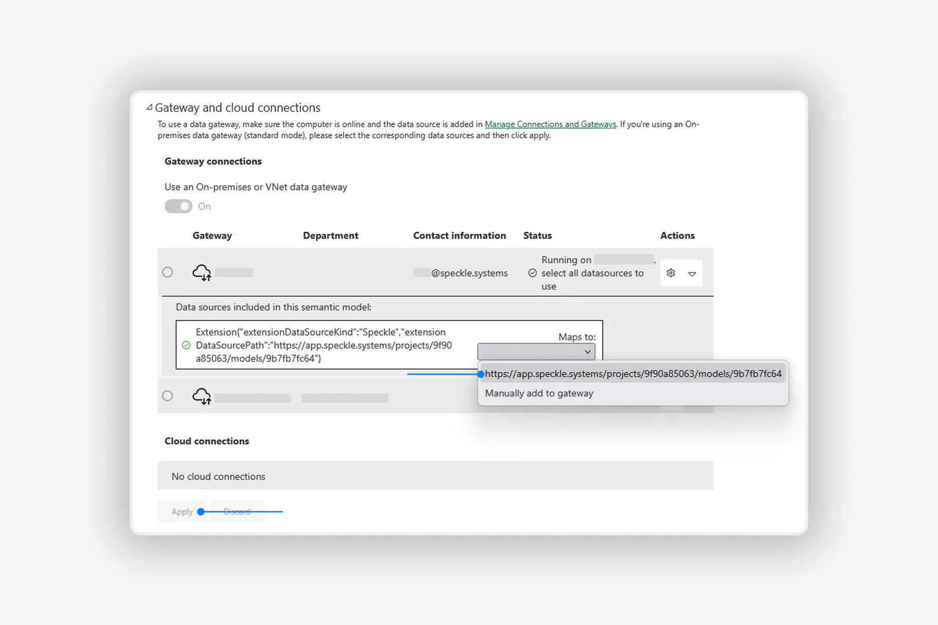
Task: Click the first gateway cloud icon
Action: coord(201,273)
